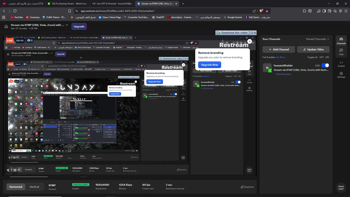The image size is (350, 197).
Task: Open the Brave VPN shield icon
Action: (340, 11)
